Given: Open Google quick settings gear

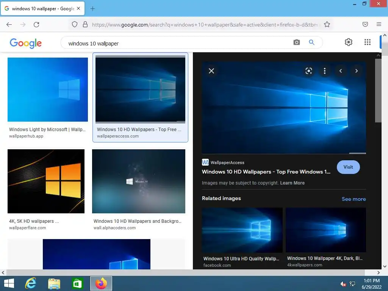Looking at the screenshot, I should 349,42.
